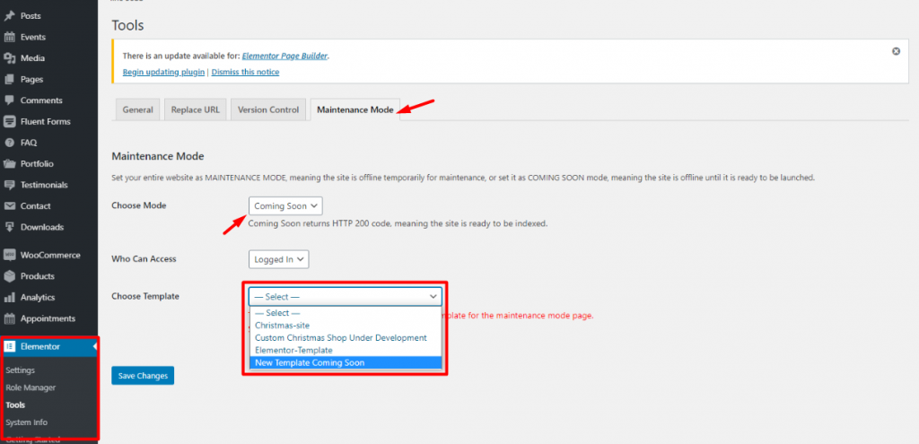Click the Comments speech bubble icon
The height and width of the screenshot is (444, 919).
[10, 100]
